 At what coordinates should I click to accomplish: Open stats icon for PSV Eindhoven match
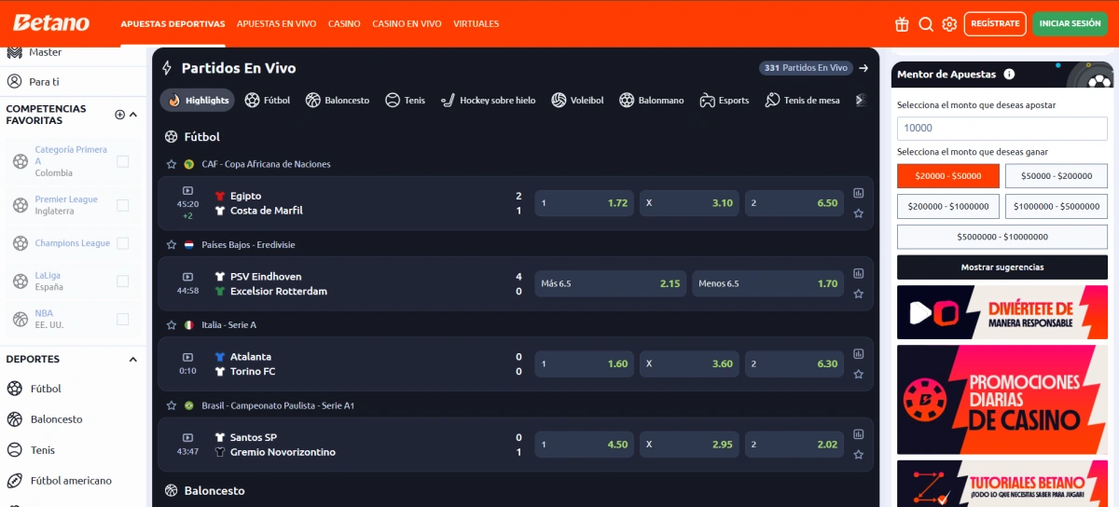pos(858,274)
